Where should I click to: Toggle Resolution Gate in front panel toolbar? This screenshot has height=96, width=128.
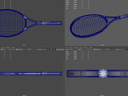[x=5, y=50]
